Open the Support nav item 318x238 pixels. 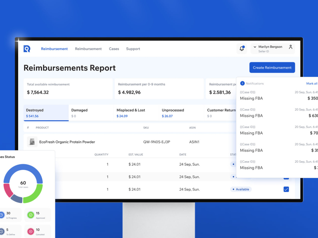(133, 49)
